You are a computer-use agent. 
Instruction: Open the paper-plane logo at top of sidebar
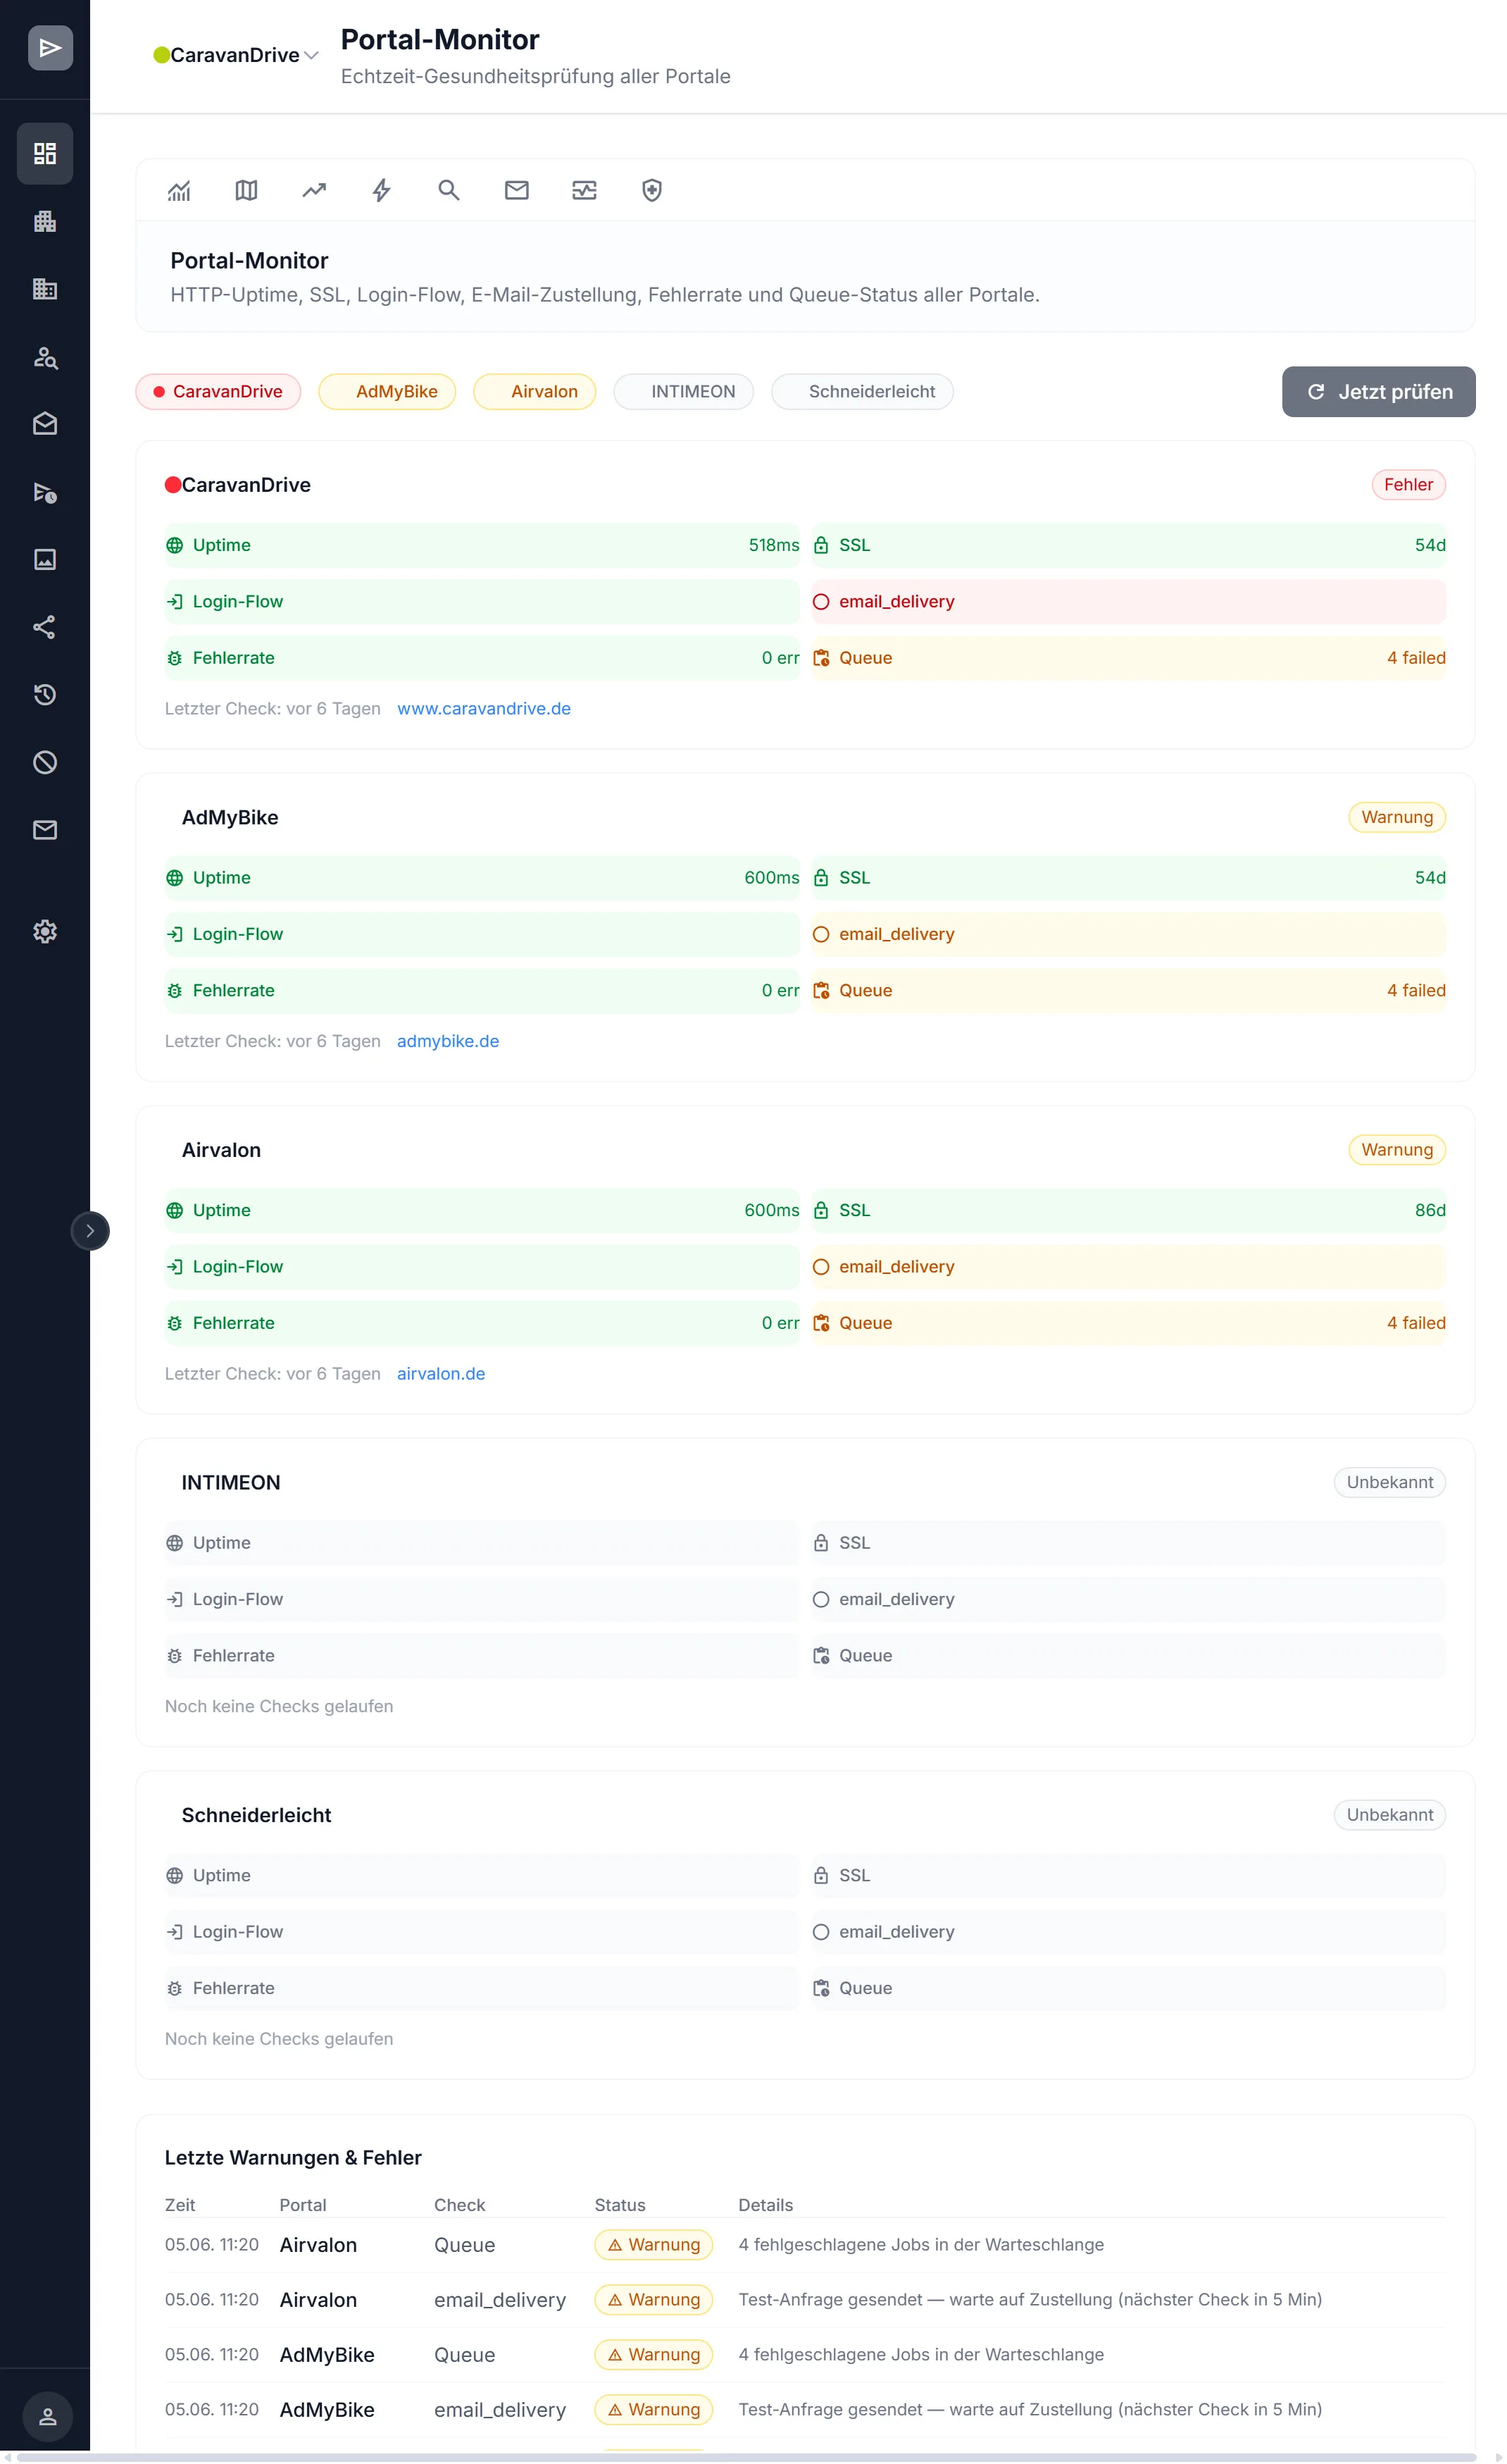[x=50, y=48]
